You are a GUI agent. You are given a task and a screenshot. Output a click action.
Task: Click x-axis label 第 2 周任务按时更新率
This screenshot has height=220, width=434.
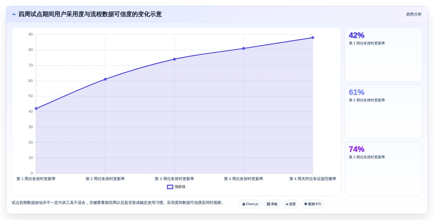tap(105, 179)
